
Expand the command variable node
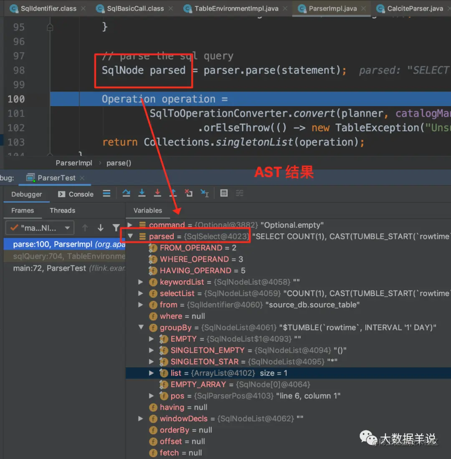click(x=130, y=225)
